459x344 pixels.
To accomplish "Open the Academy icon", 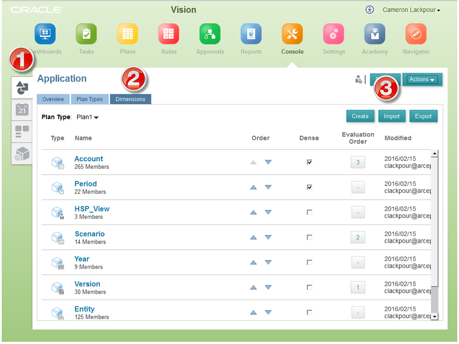I will (375, 34).
